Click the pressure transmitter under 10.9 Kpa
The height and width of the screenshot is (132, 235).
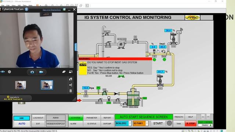[x=86, y=92]
